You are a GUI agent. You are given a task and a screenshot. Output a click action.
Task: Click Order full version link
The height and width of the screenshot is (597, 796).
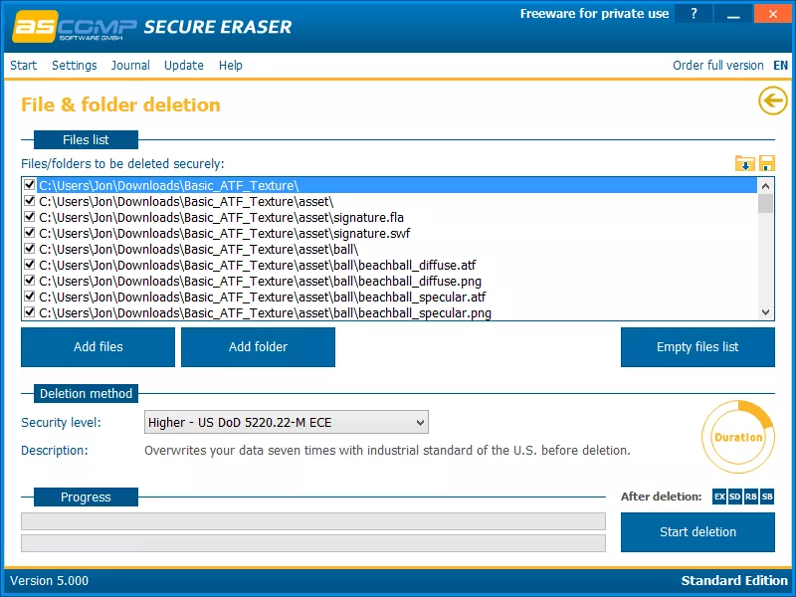717,65
